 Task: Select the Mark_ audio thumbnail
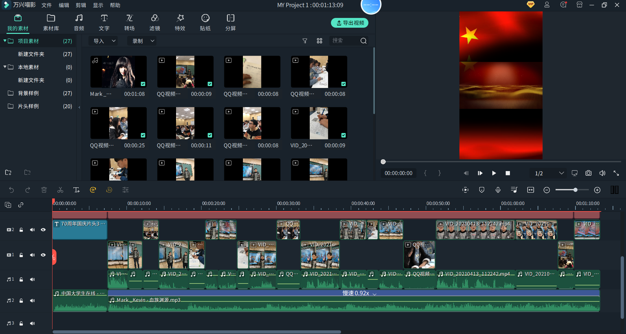118,72
